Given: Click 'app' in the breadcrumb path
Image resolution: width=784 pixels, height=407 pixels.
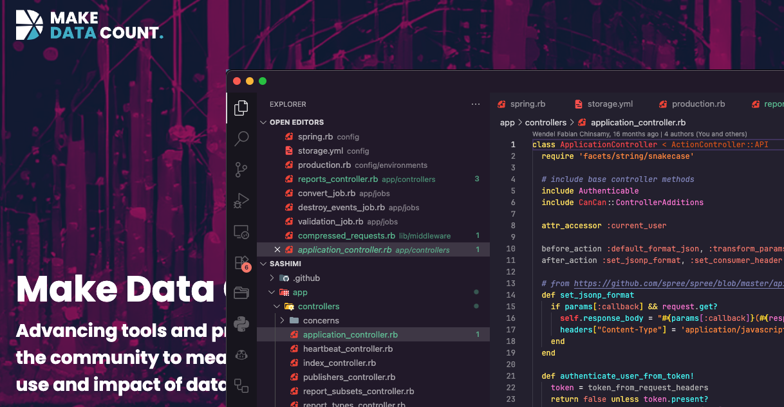Looking at the screenshot, I should (507, 122).
